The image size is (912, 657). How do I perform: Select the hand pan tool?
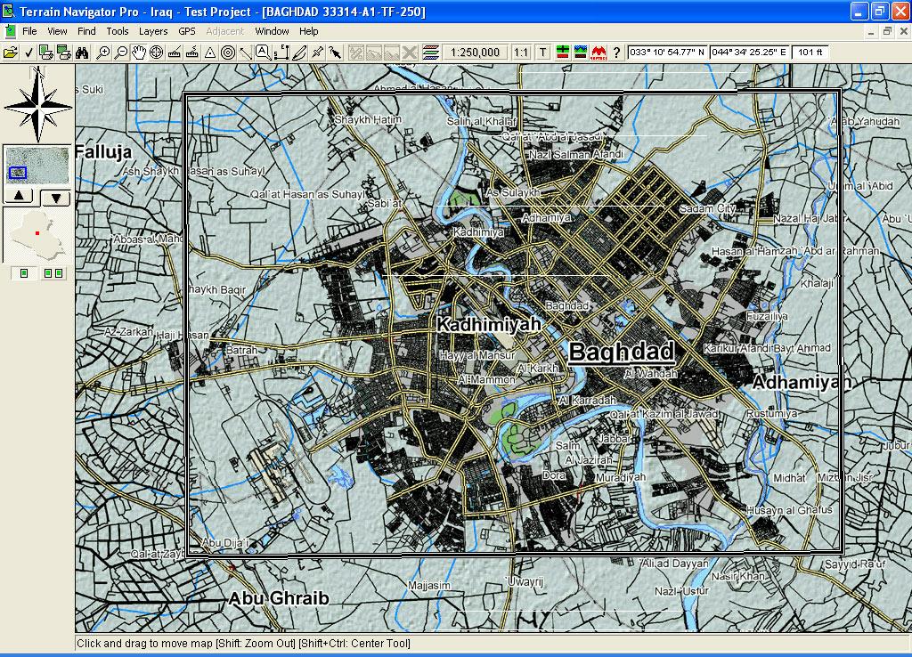click(x=138, y=53)
